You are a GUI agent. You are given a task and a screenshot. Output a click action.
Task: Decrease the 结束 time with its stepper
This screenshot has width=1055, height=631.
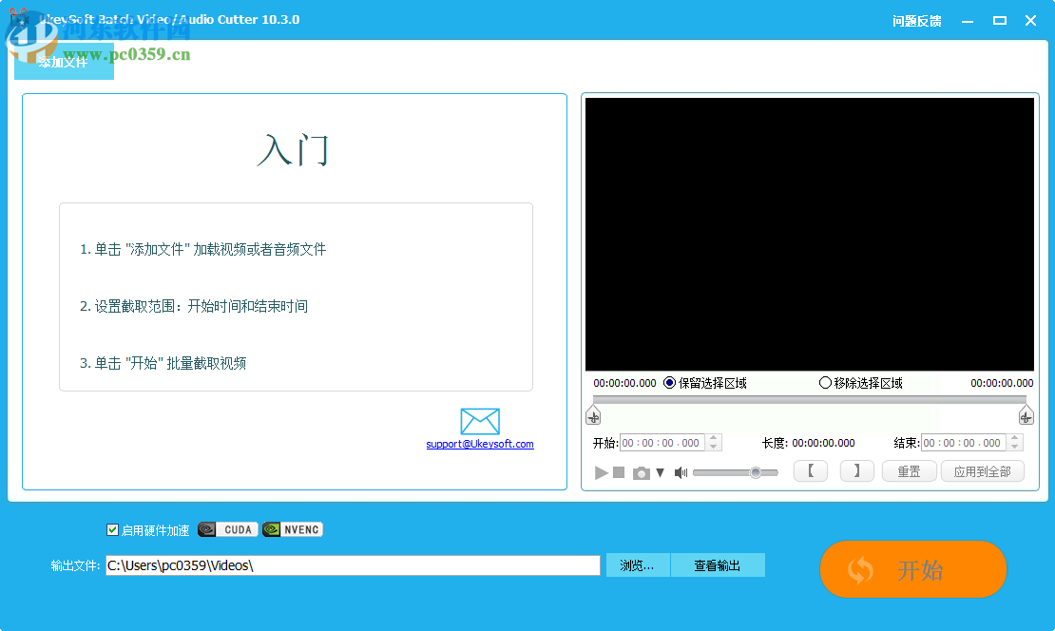click(x=1015, y=446)
